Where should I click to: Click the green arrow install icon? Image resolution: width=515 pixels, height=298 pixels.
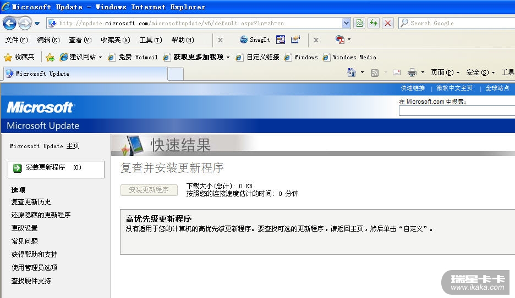tap(17, 168)
